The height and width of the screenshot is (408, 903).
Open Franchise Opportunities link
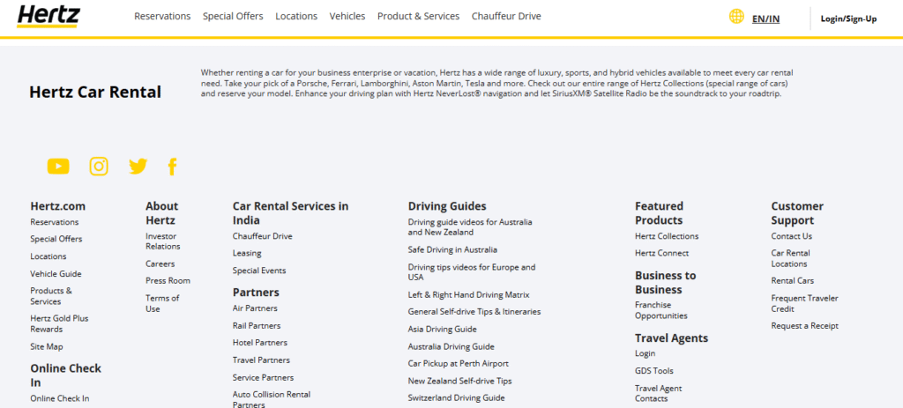click(661, 310)
